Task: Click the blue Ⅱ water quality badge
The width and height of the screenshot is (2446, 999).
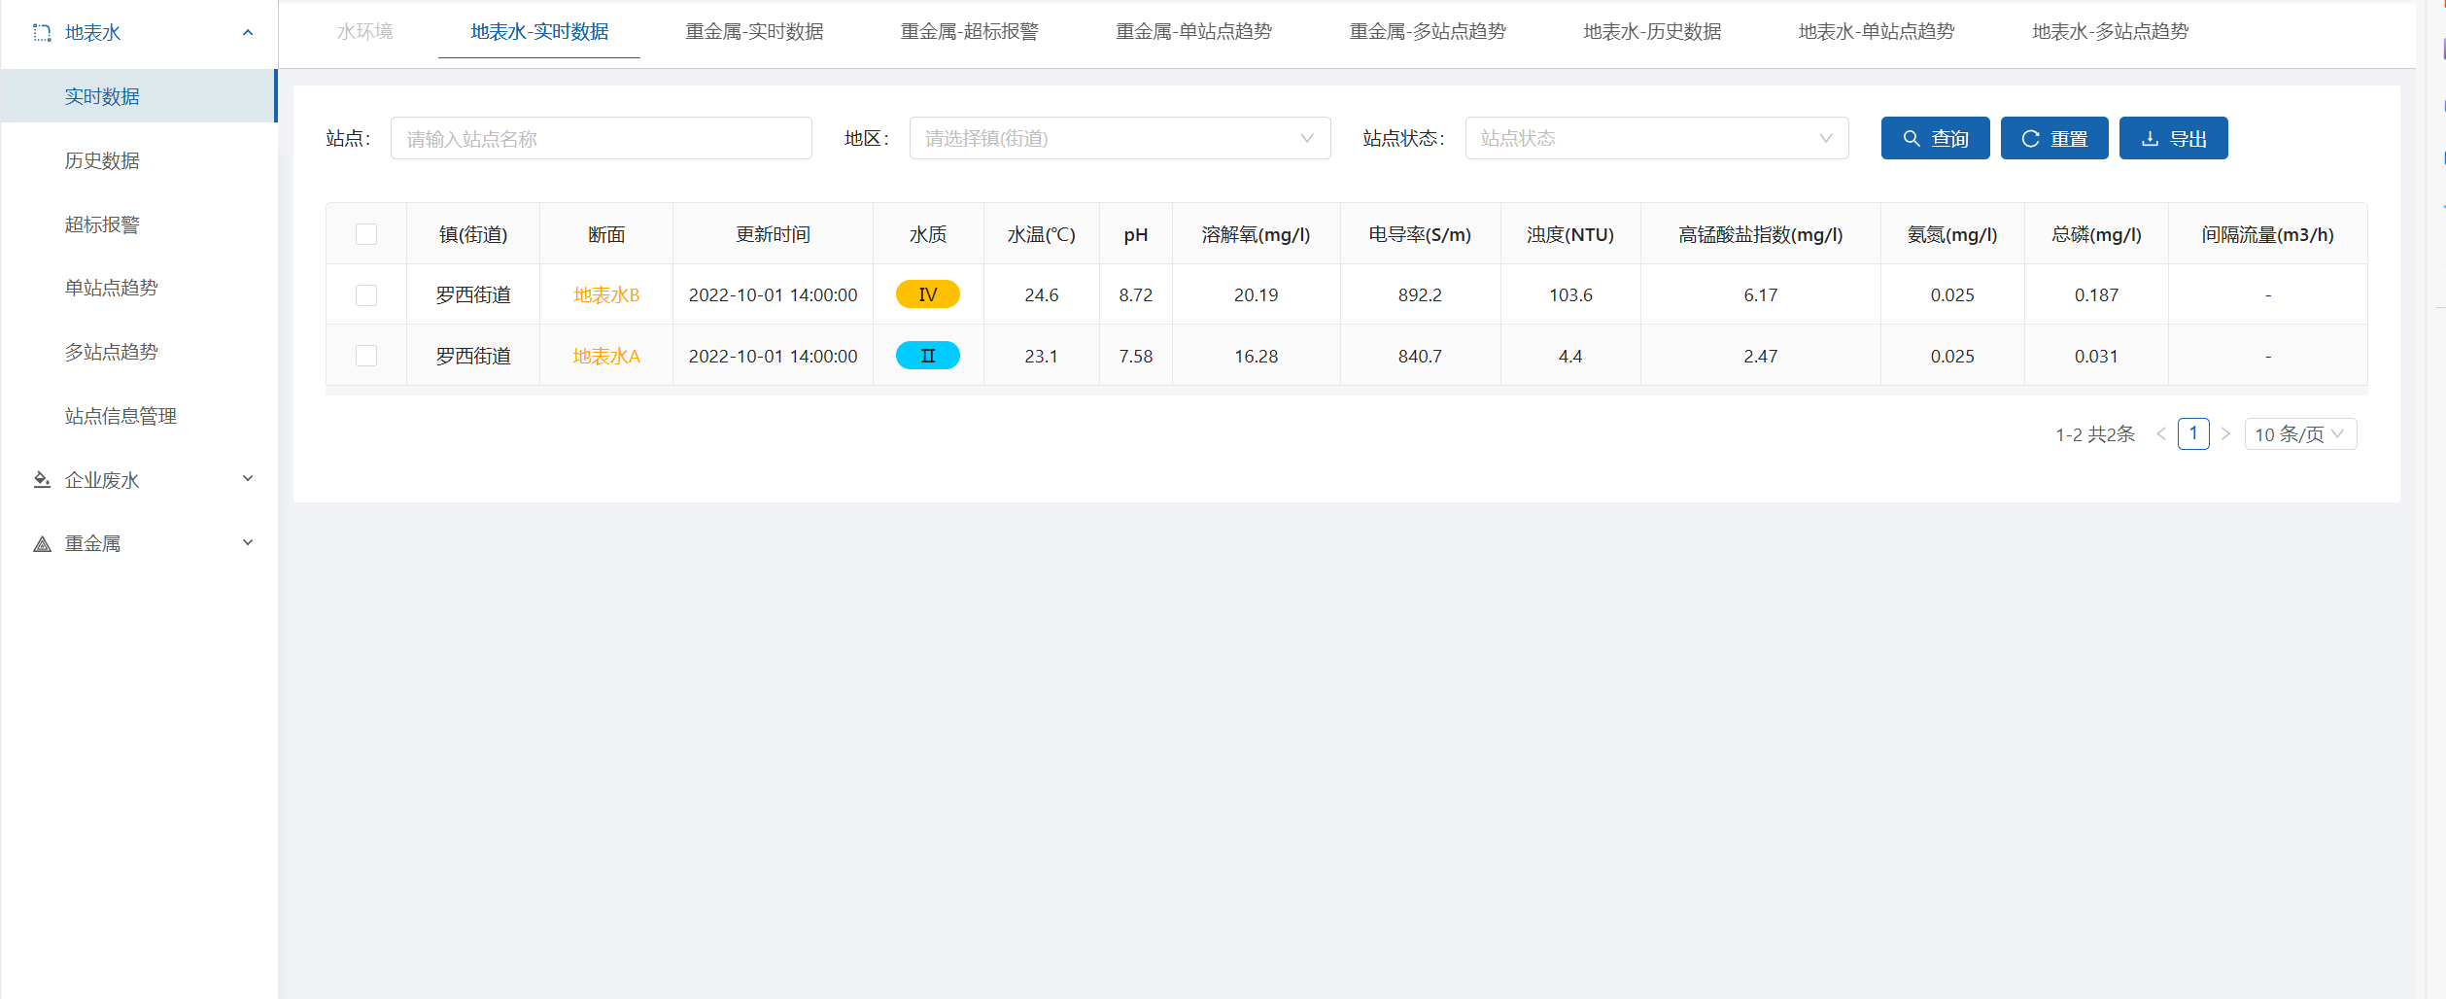Action: (x=928, y=356)
